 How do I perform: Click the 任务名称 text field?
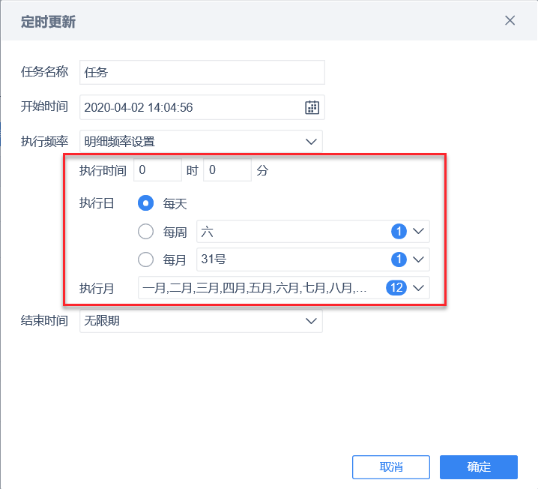pos(202,73)
